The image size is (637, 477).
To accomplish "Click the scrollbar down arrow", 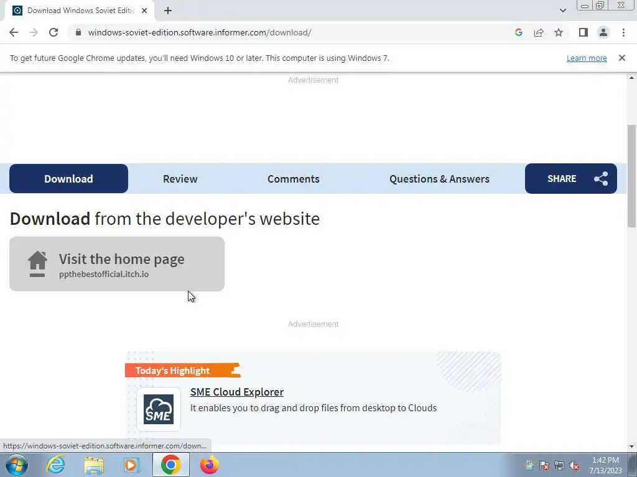I will point(631,447).
